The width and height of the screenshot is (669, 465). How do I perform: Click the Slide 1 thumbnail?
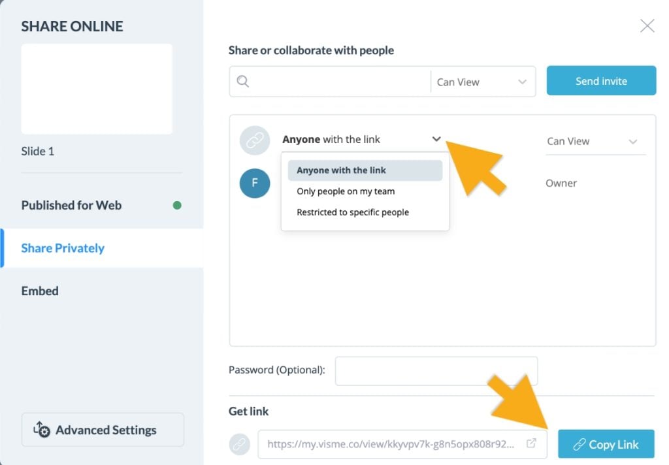click(x=97, y=89)
